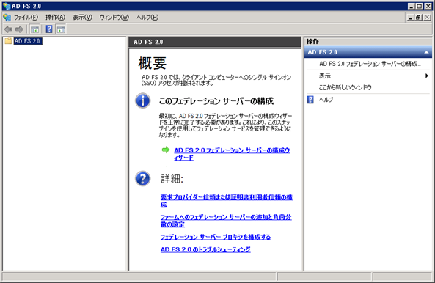Viewport: 435px width, 283px height.
Task: Click the 概要 heading text
Action: 153,63
